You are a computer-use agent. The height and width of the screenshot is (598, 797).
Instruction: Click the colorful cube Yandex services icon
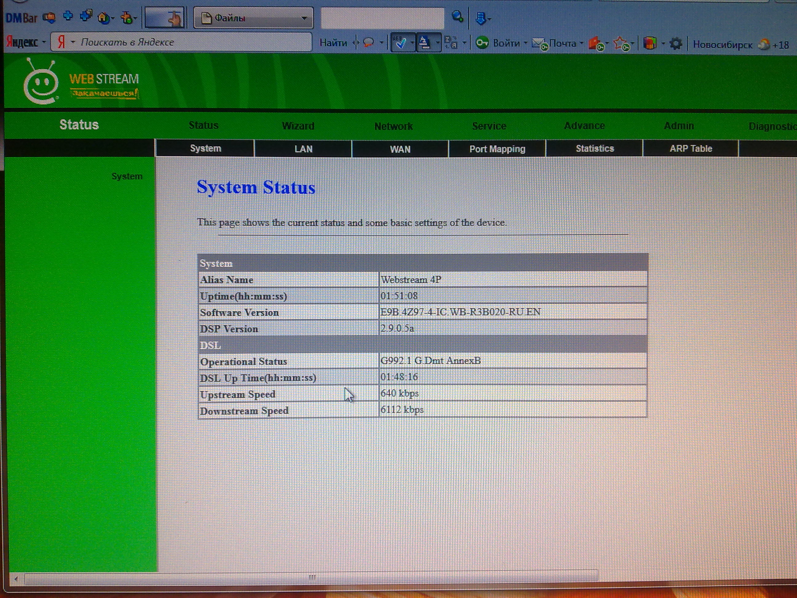click(650, 43)
